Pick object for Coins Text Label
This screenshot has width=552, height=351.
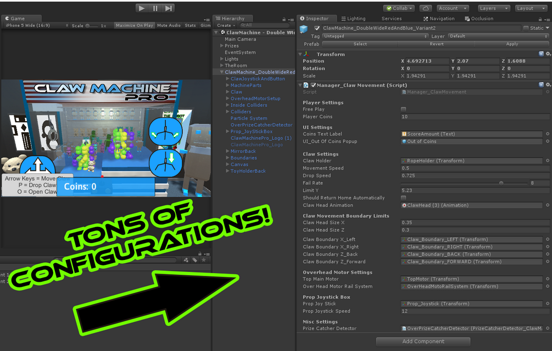(548, 134)
